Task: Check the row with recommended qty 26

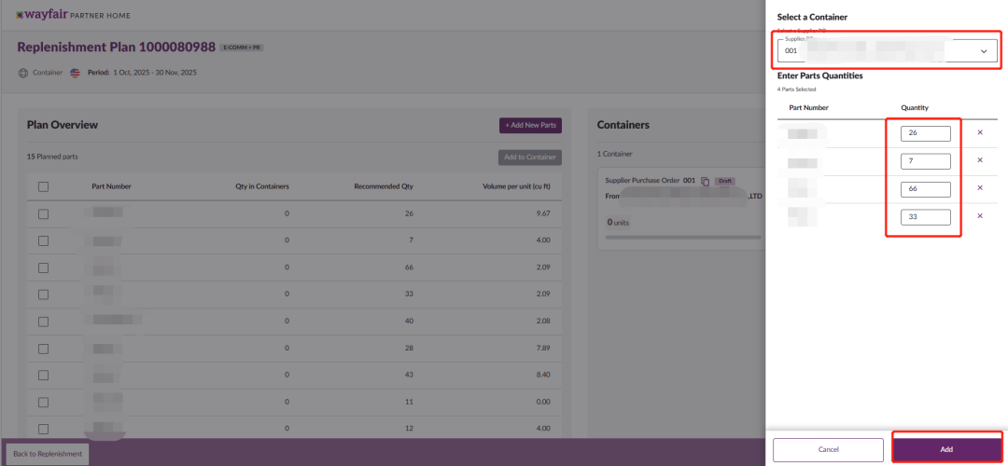Action: point(44,214)
